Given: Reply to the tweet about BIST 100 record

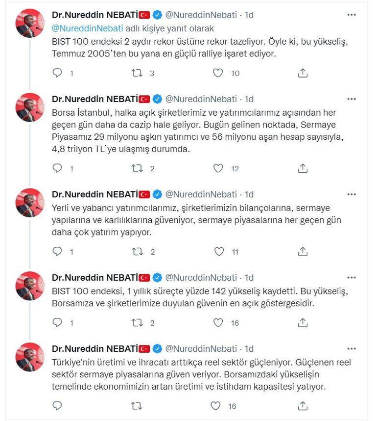Looking at the screenshot, I should (x=57, y=73).
